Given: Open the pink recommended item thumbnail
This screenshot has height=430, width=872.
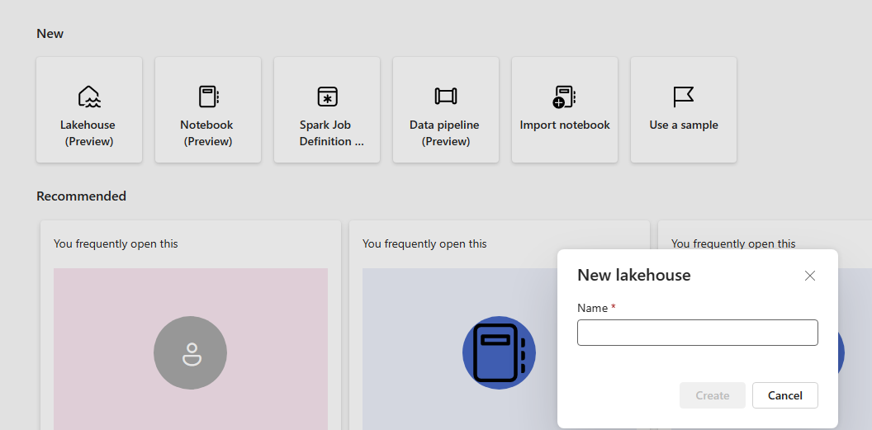Looking at the screenshot, I should click(190, 349).
